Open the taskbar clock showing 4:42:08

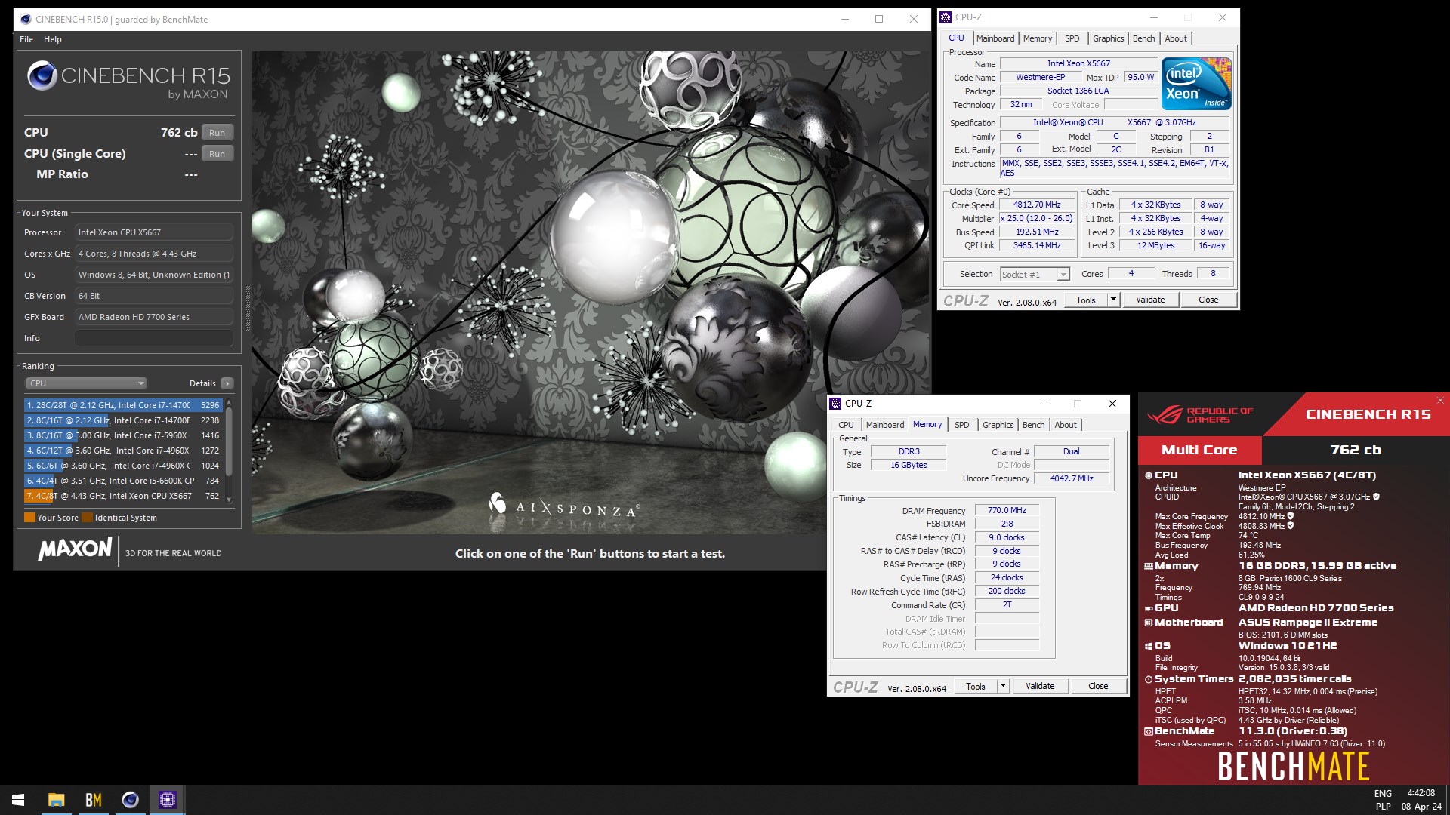pos(1421,799)
